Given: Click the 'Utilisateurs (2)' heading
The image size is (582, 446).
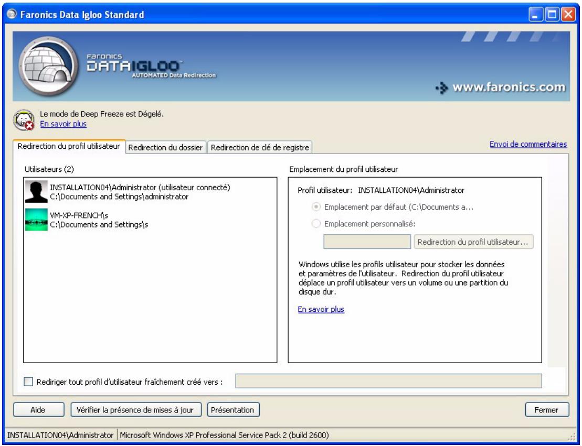Looking at the screenshot, I should point(49,169).
